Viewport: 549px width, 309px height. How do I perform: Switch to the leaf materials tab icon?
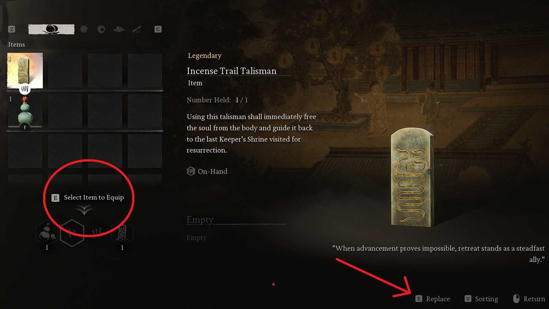(x=84, y=29)
